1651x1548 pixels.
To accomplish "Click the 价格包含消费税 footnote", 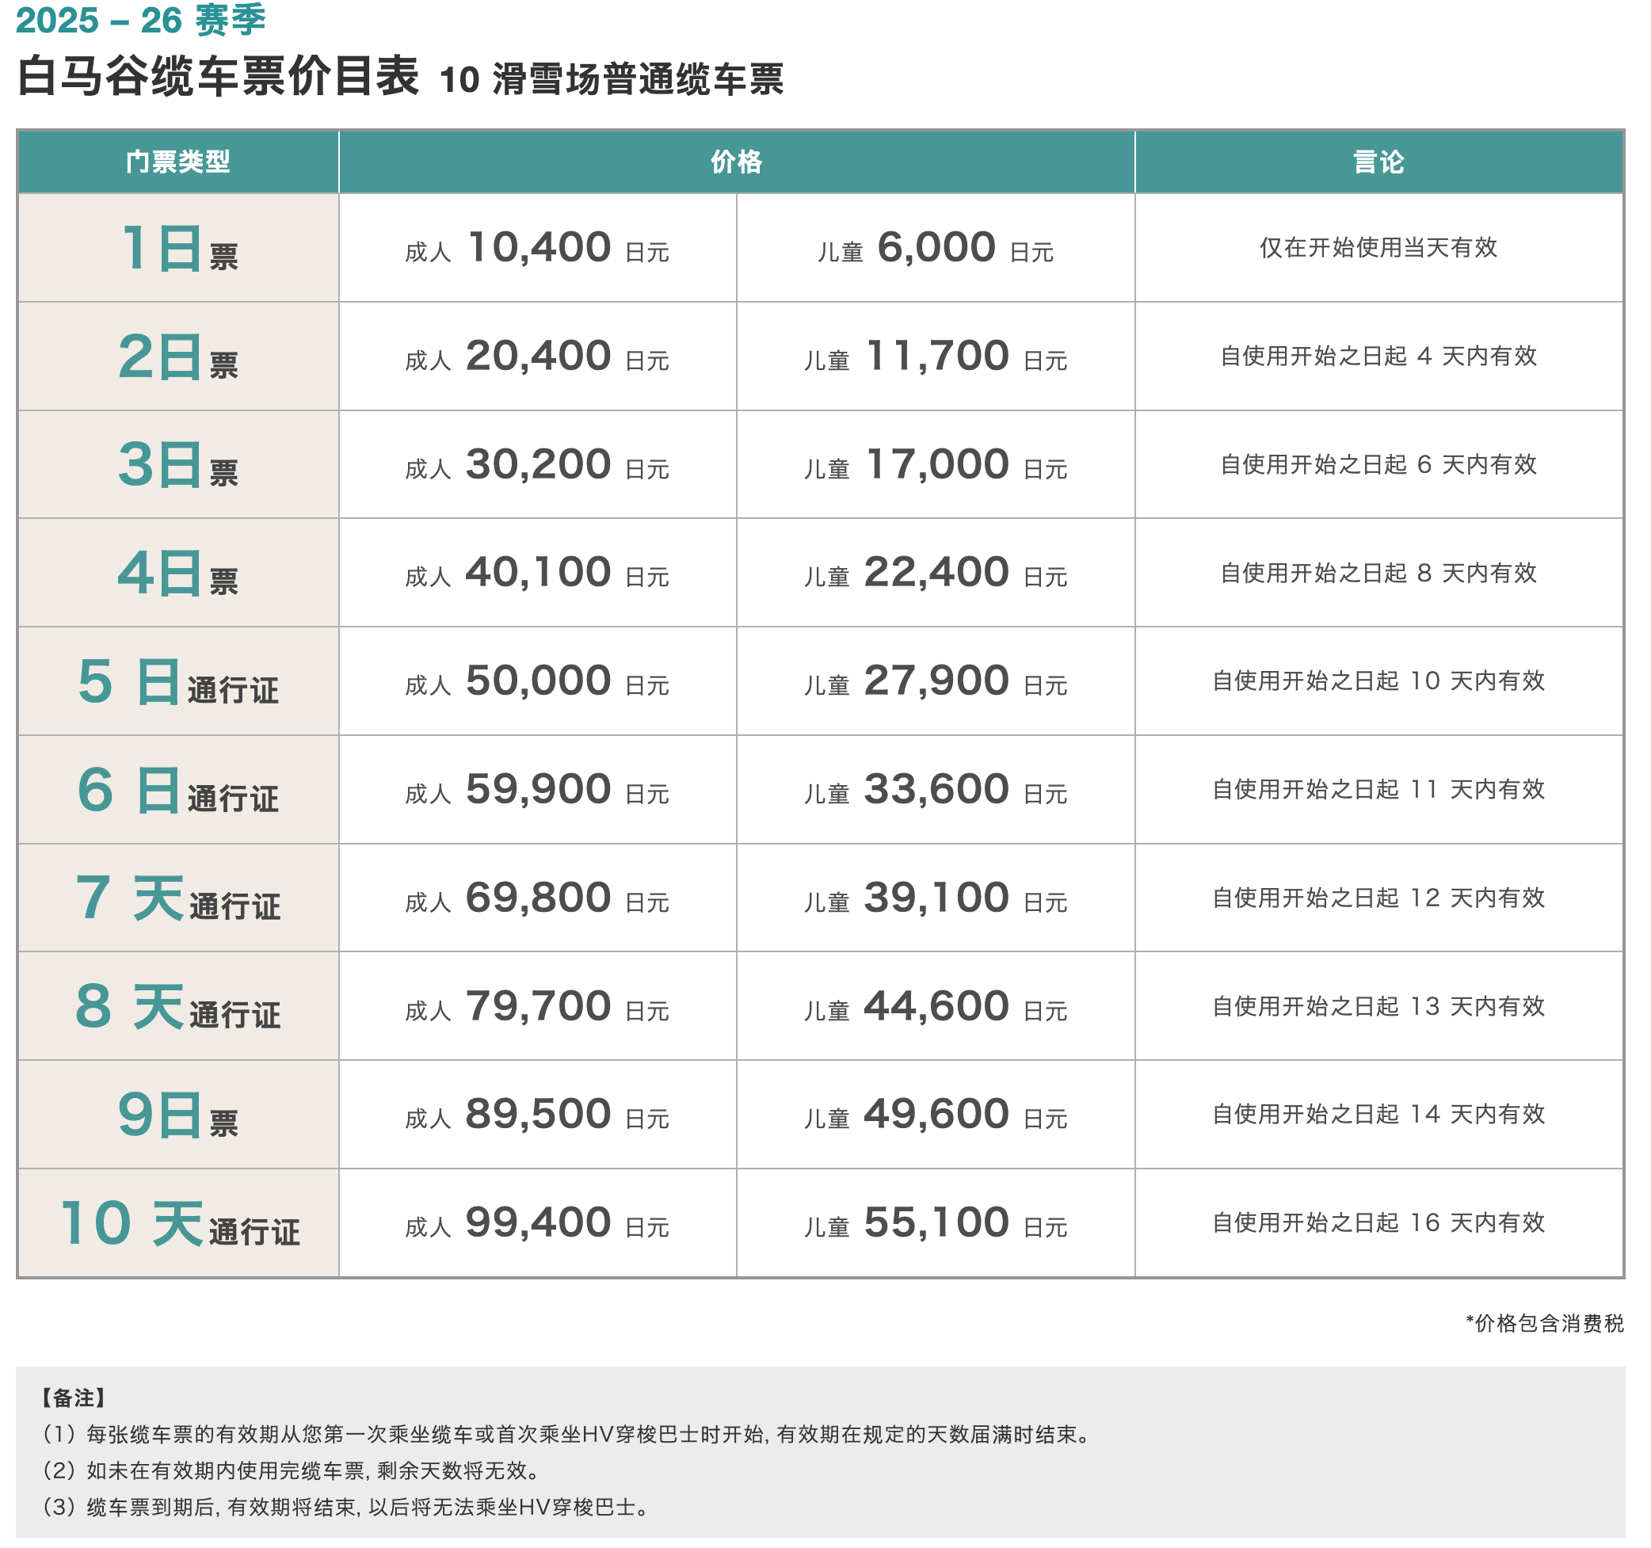I will (x=1544, y=1323).
